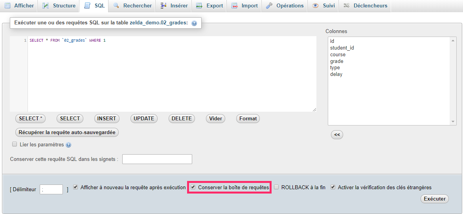
Task: Click the query editor resize handle
Action: pos(314,109)
